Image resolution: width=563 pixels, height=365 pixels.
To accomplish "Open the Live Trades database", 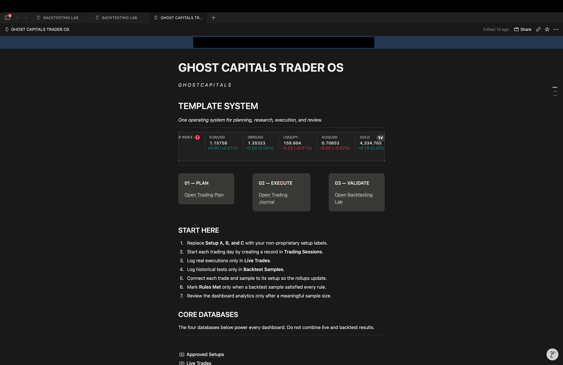I will (199, 363).
